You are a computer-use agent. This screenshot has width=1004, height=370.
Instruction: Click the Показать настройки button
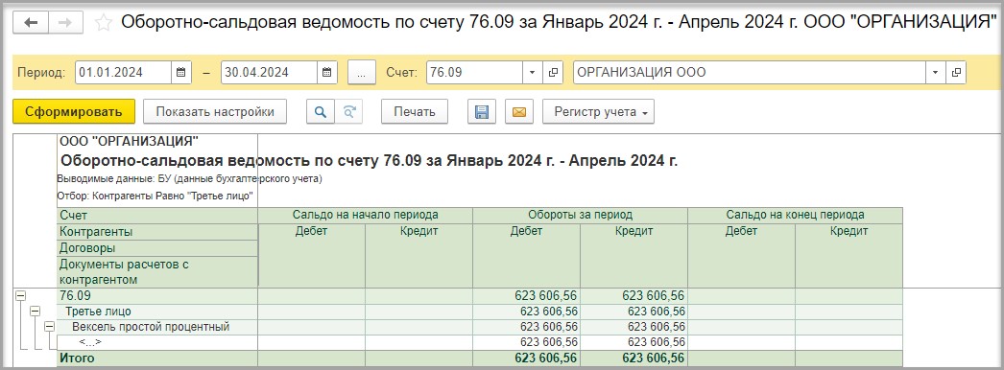pyautogui.click(x=215, y=112)
